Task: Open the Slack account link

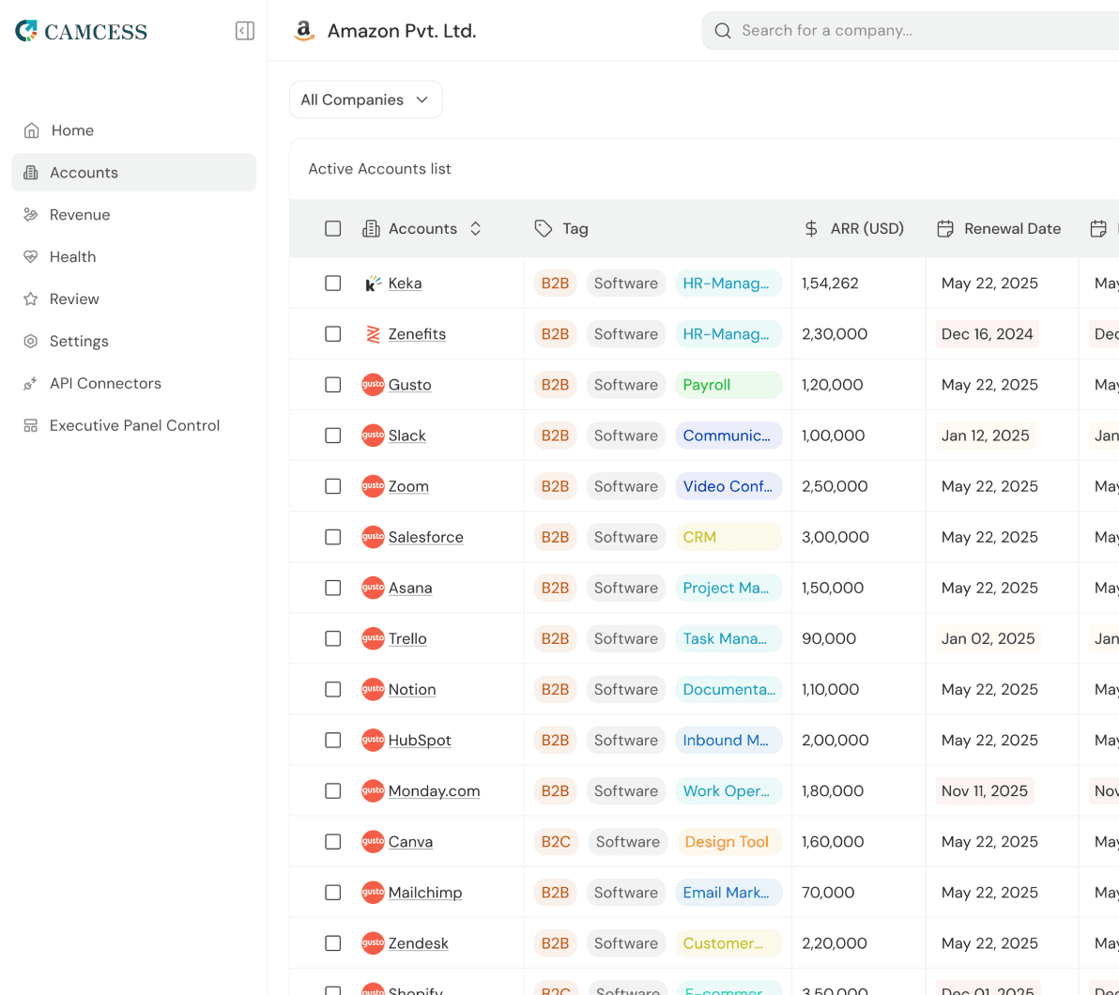Action: click(x=406, y=436)
